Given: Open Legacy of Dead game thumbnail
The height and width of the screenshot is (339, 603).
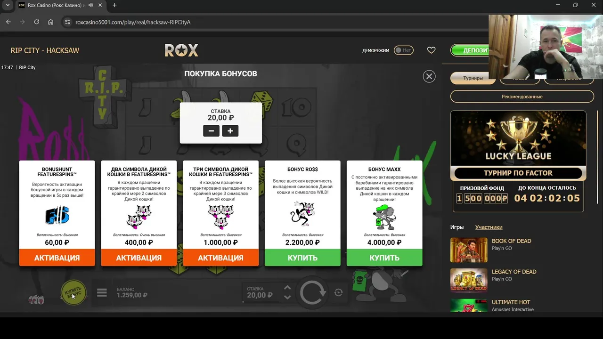Looking at the screenshot, I should [x=469, y=281].
